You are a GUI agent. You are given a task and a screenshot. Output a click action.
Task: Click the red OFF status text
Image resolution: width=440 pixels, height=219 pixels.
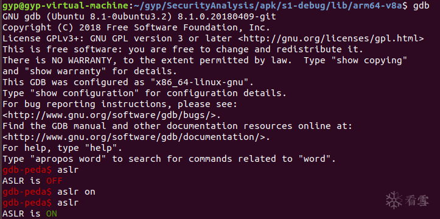(54, 181)
